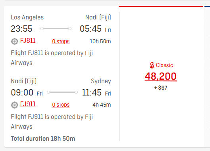Click the 10h 50m flight duration

coord(100,42)
